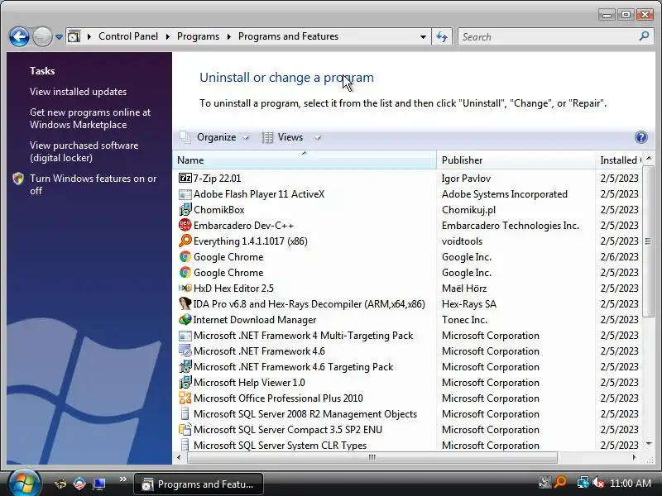Screen dimensions: 662x496
Task: Sort by the Publisher column header
Action: (516, 160)
